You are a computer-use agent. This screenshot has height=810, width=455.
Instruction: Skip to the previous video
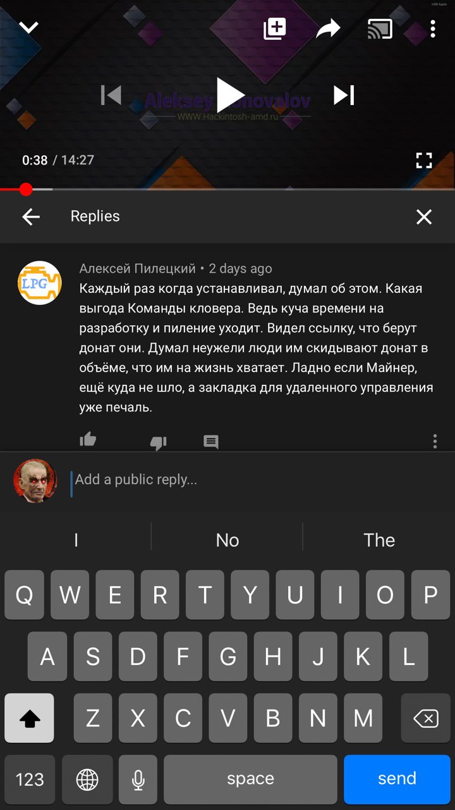click(111, 96)
